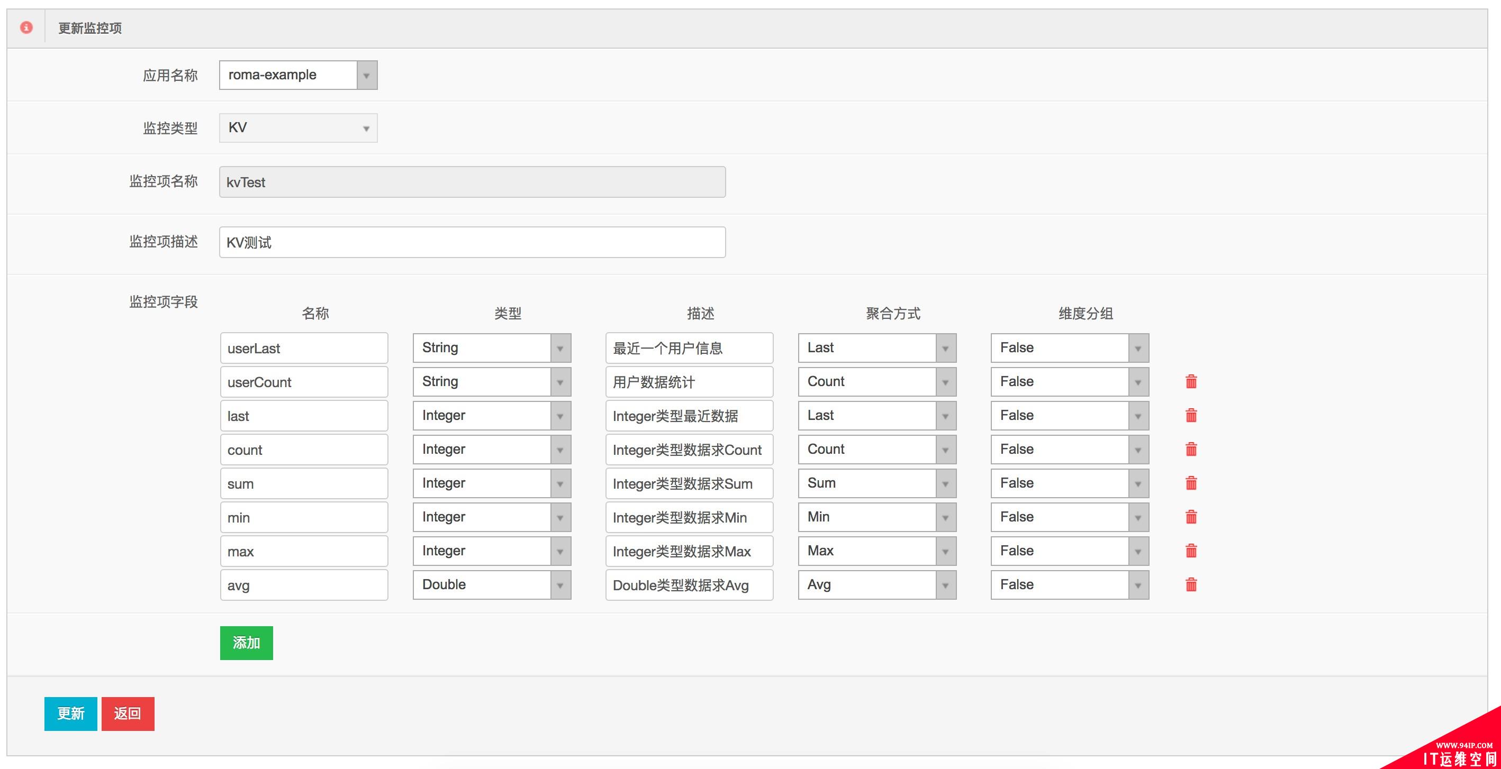Click the green 添加 add button

coord(247,643)
